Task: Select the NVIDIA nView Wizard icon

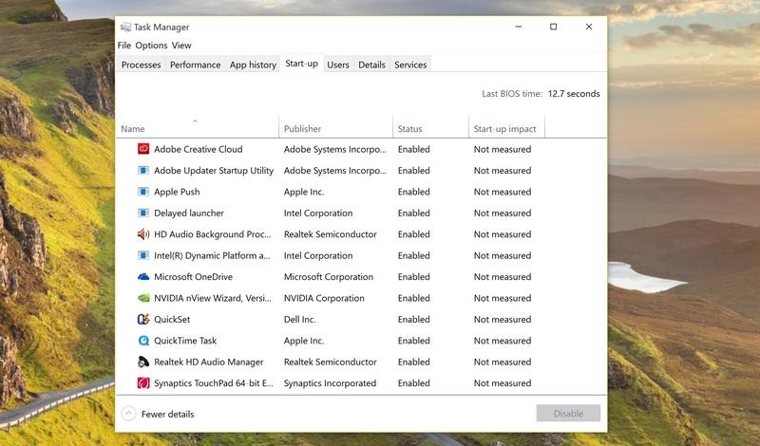Action: tap(143, 298)
